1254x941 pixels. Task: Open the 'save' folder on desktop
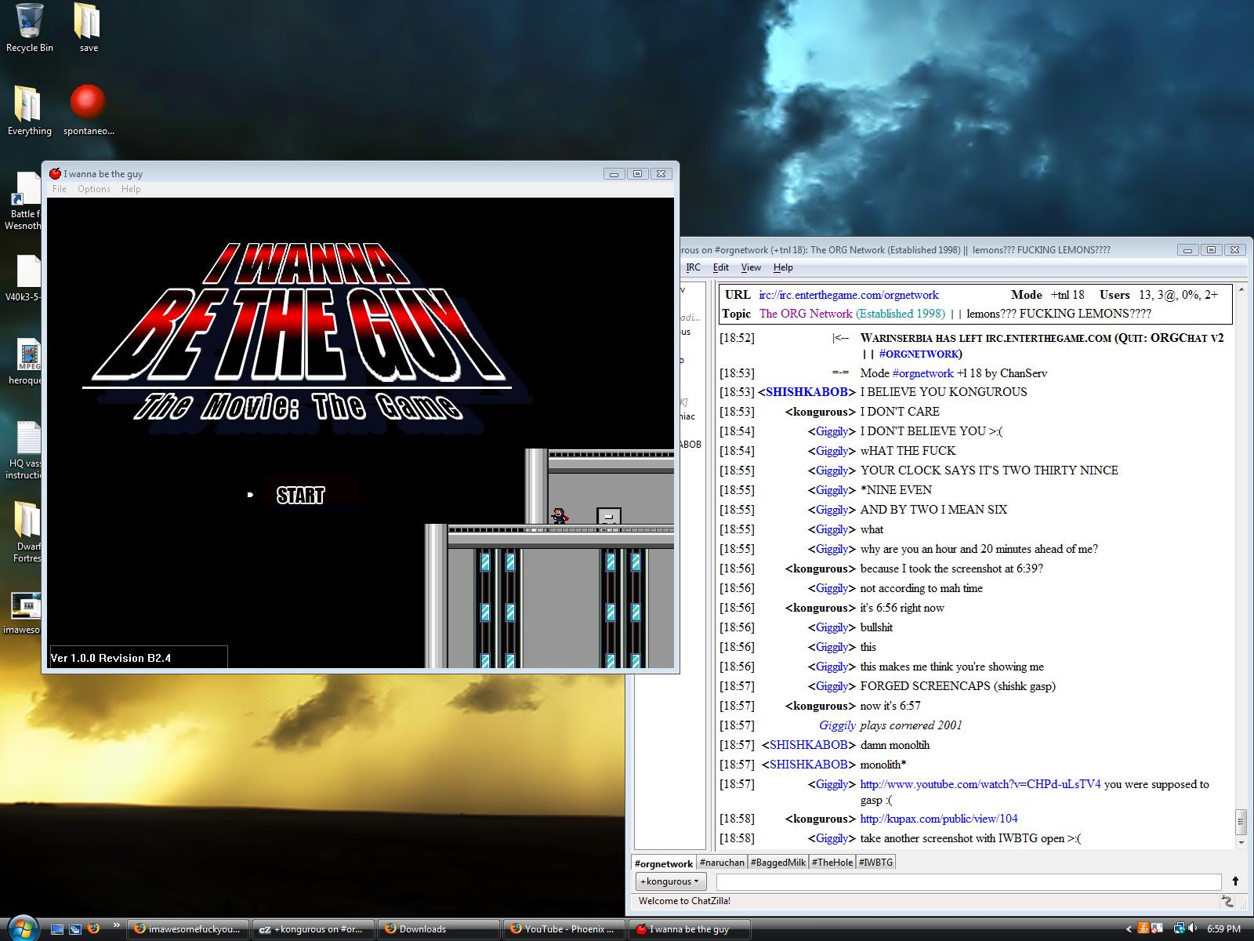88,28
